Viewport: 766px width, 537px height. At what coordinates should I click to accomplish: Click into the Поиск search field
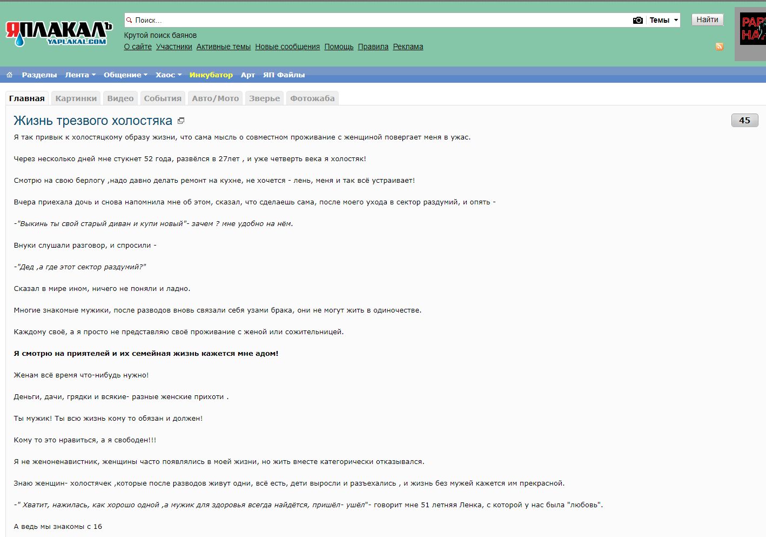[378, 20]
